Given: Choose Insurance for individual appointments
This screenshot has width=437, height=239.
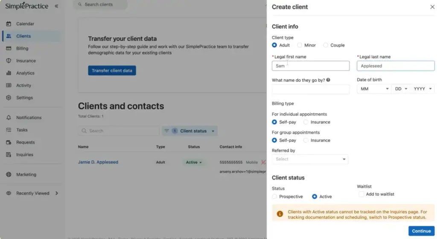Looking at the screenshot, I should click(306, 122).
